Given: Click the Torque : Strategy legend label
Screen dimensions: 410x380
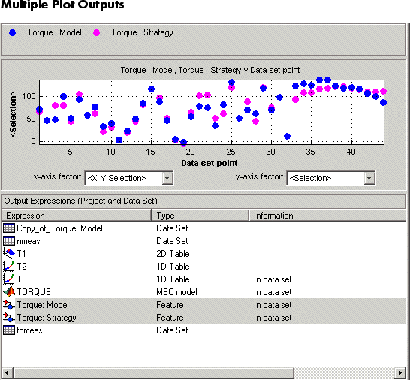Looking at the screenshot, I should [x=142, y=32].
